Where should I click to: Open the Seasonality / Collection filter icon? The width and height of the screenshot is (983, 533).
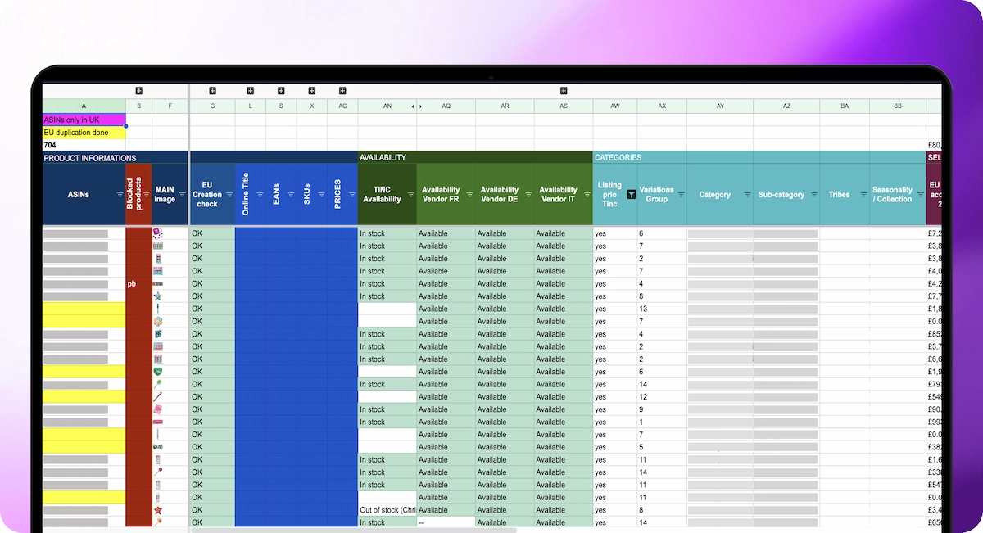(x=920, y=195)
